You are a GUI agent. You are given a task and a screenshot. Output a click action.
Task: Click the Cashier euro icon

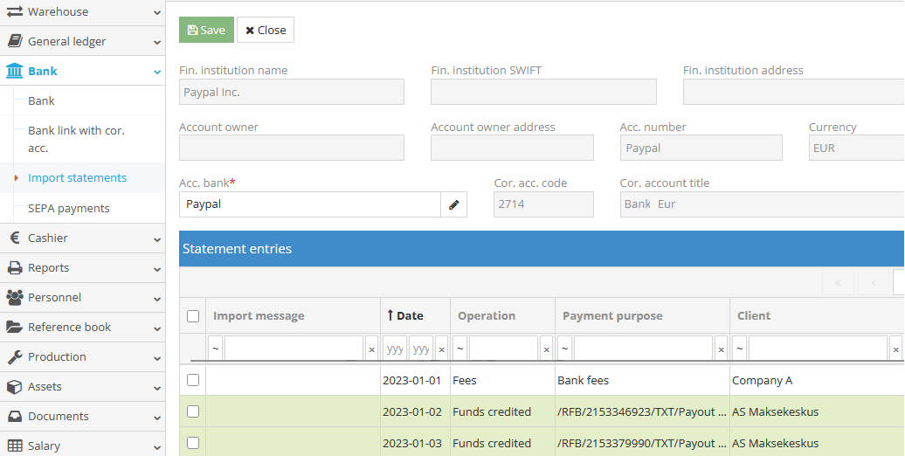point(14,238)
